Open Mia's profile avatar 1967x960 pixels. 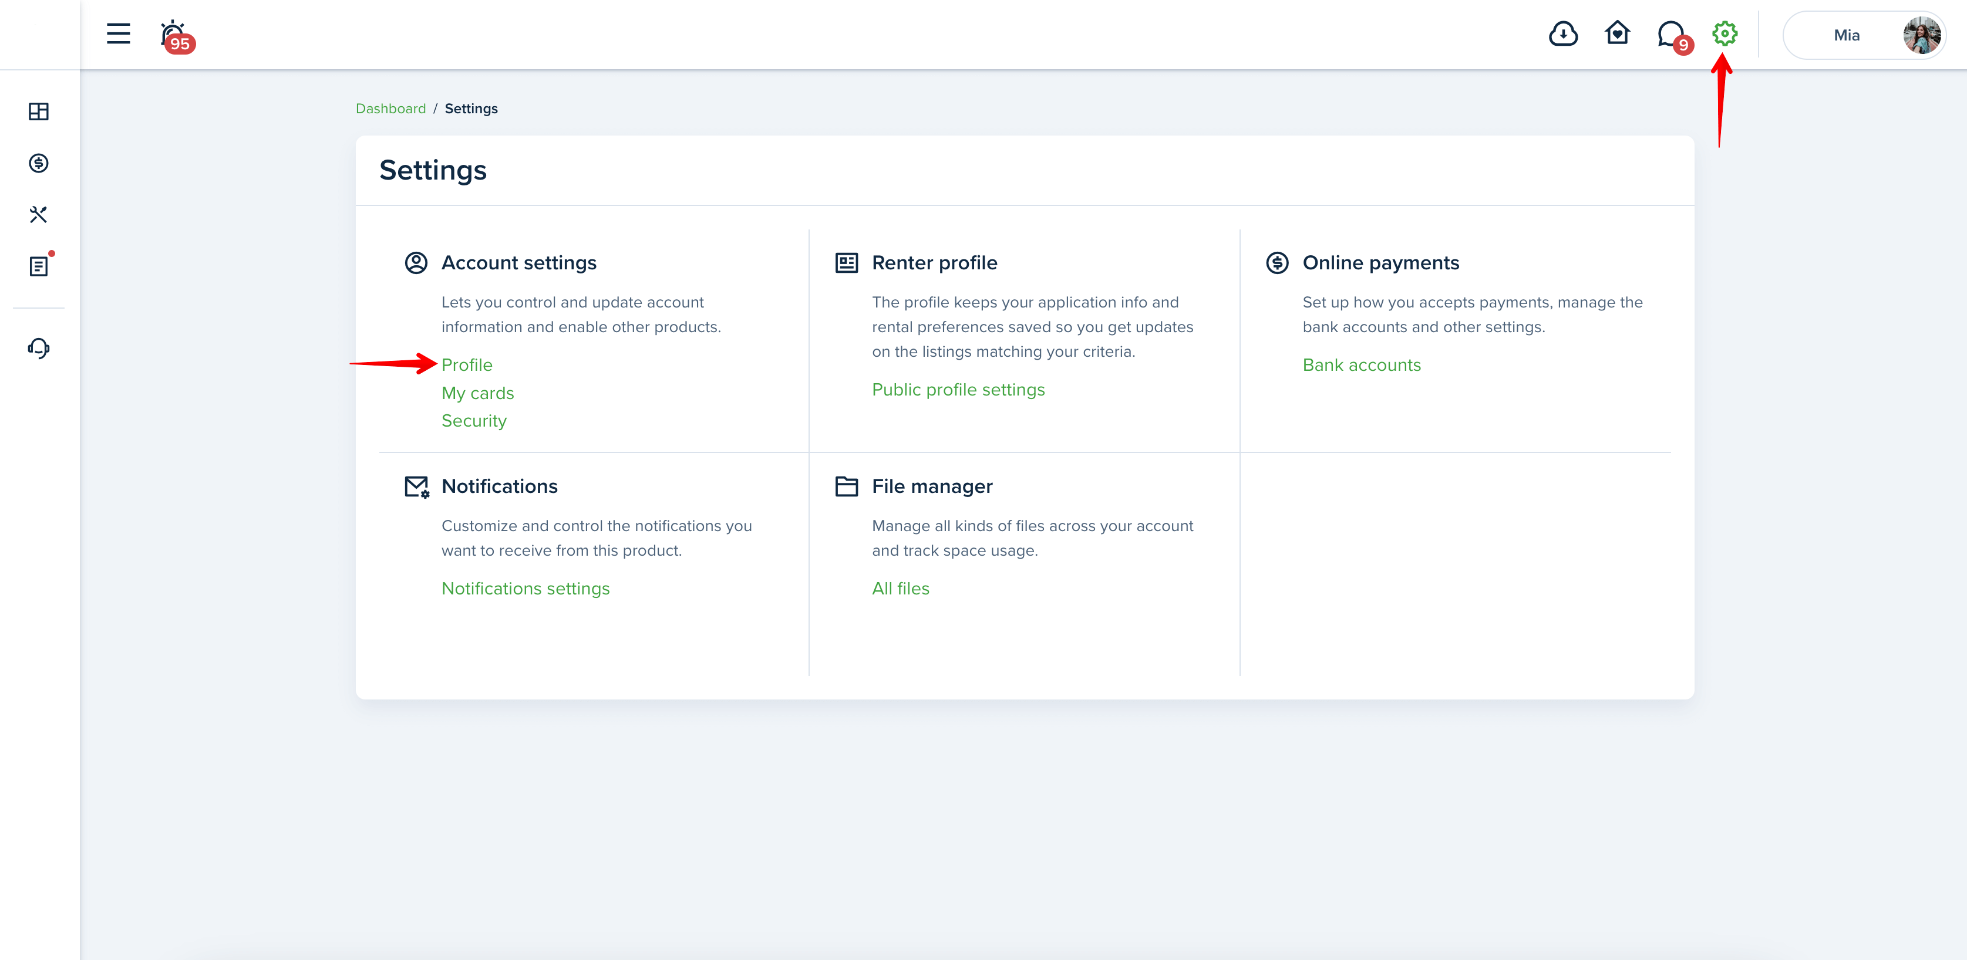1921,35
